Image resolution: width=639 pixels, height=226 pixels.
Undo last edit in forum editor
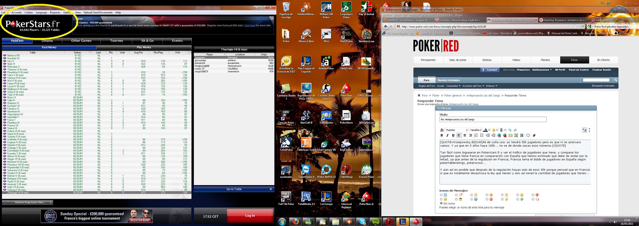point(510,130)
